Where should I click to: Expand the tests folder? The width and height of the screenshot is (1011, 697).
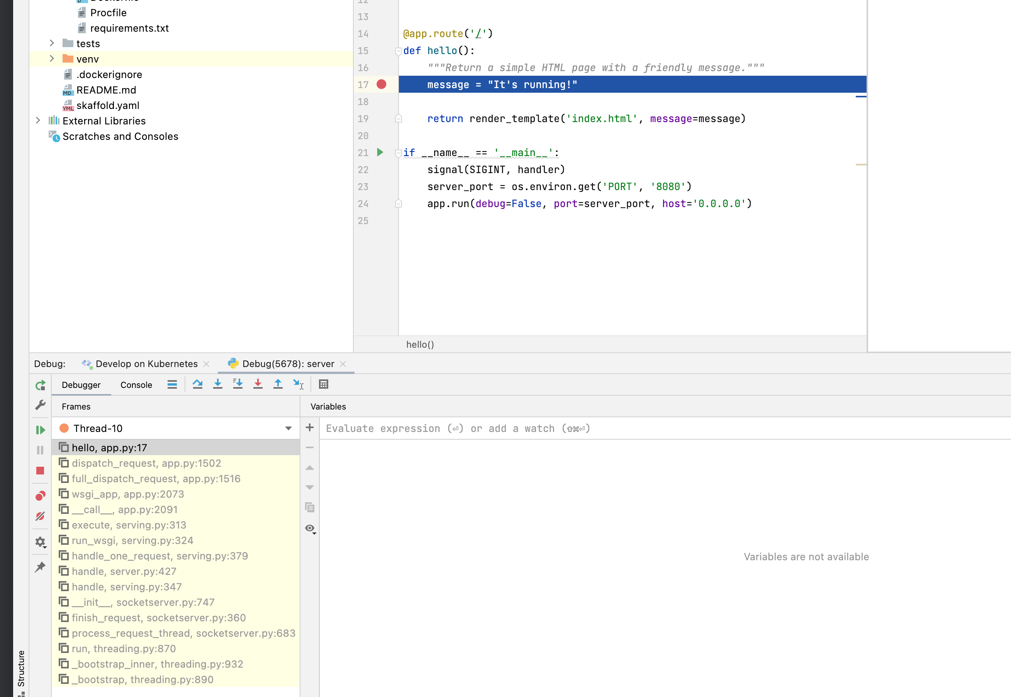pos(52,43)
